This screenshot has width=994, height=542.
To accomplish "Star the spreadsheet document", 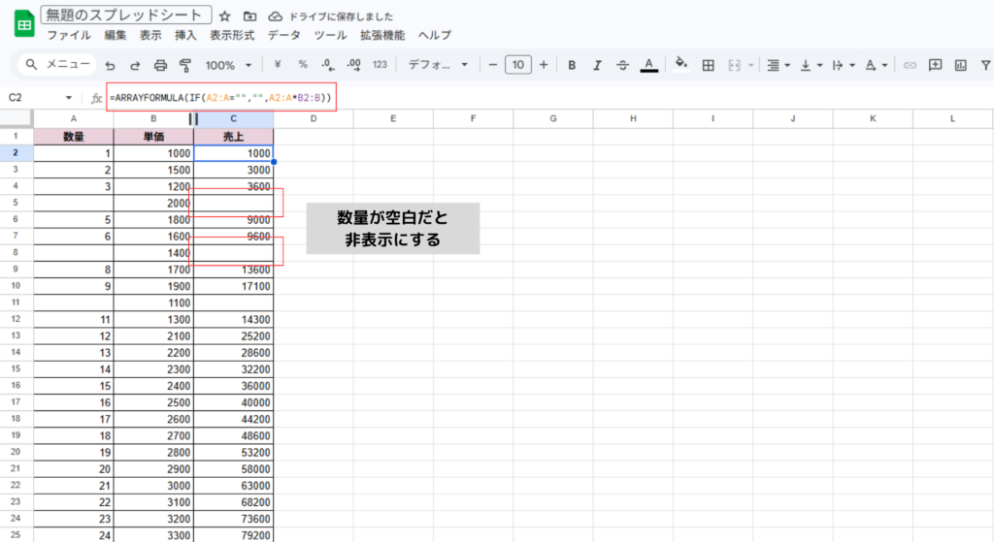I will pyautogui.click(x=224, y=16).
